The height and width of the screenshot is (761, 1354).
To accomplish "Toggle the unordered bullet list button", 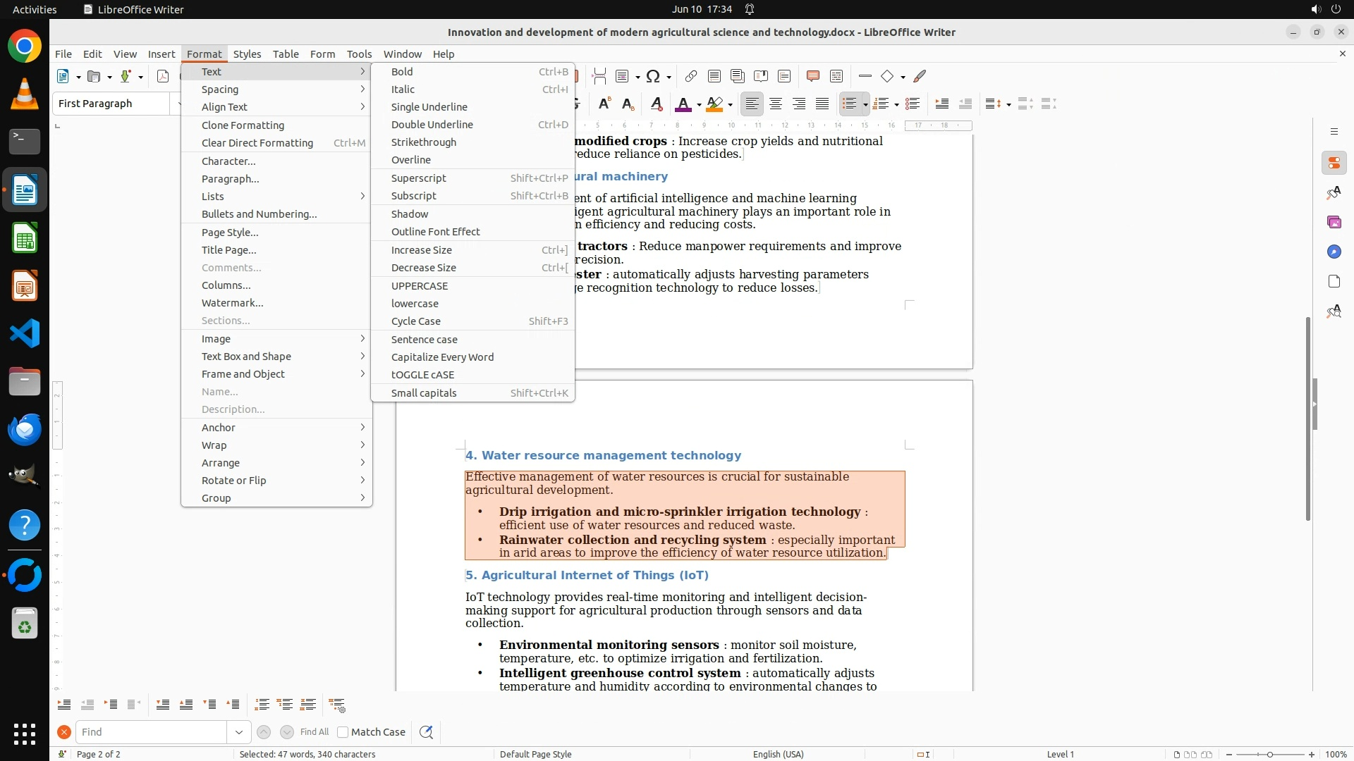I will (x=849, y=104).
